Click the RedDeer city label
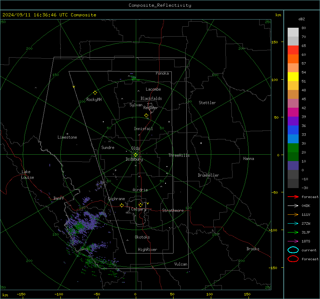Screen dimensions: 320x299 pos(151,108)
